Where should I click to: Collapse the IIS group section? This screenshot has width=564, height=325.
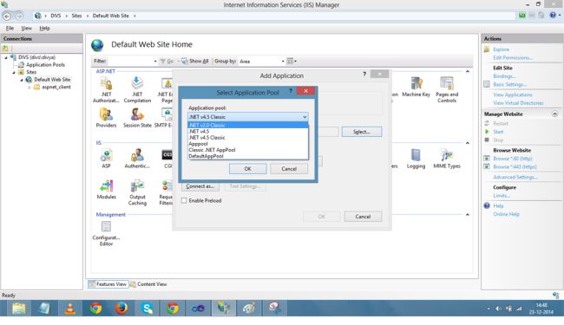(468, 143)
